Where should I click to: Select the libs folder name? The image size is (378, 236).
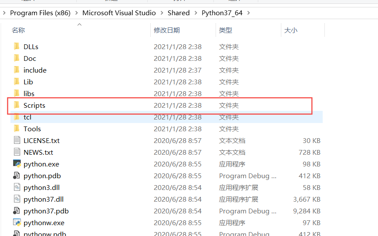click(29, 93)
